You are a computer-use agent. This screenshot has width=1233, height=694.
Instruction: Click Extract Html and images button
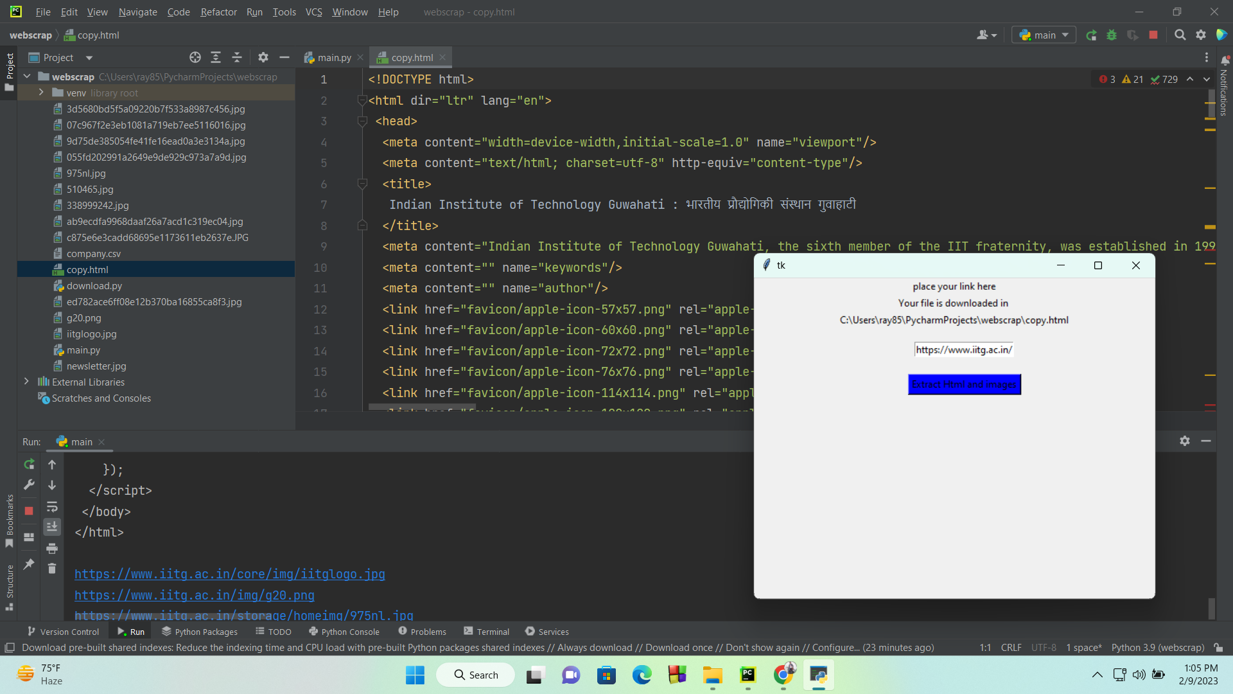(964, 384)
